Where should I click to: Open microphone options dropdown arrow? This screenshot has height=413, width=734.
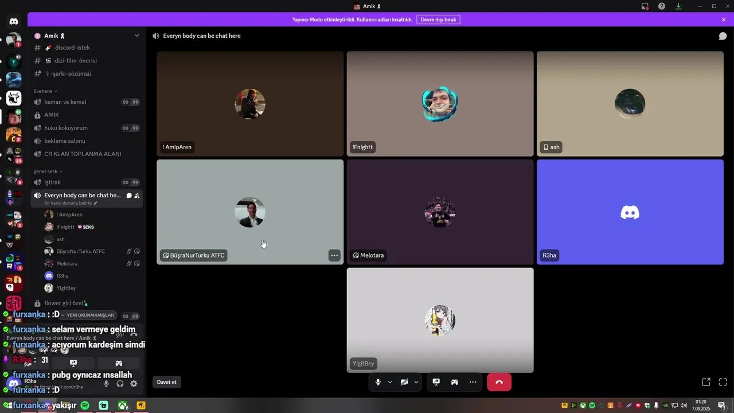[390, 382]
